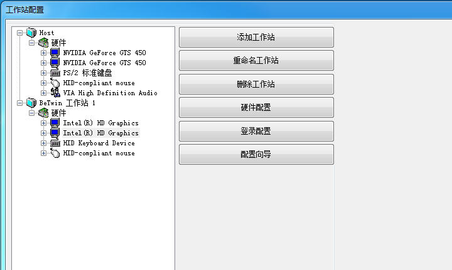Viewport: 452px width, 270px height.
Task: Select the VIA High Definition Audio label
Action: (110, 93)
